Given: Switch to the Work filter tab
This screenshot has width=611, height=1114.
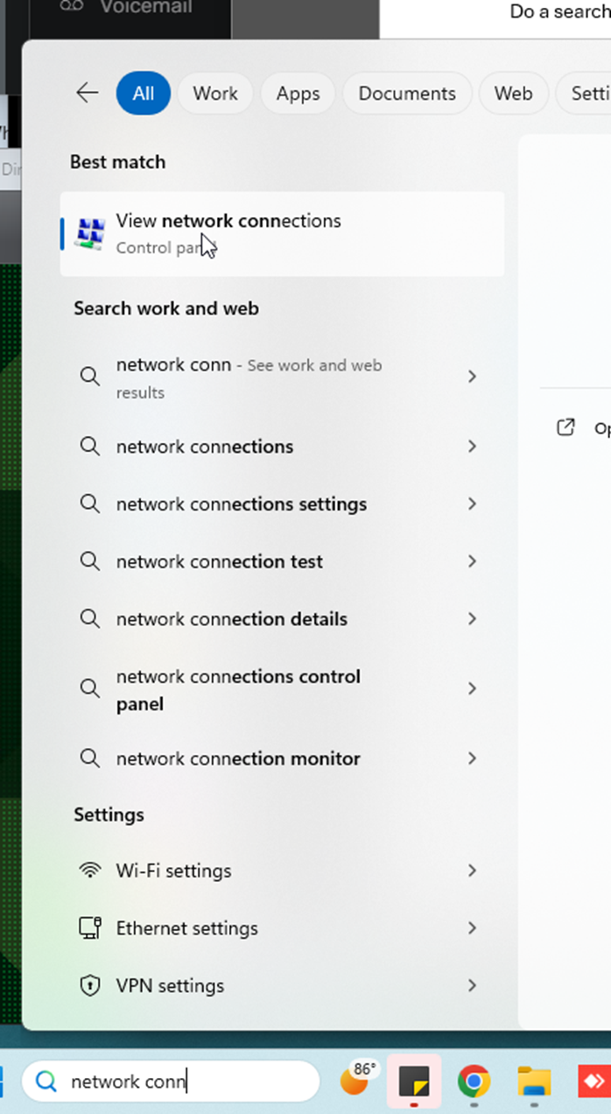Looking at the screenshot, I should click(x=215, y=93).
